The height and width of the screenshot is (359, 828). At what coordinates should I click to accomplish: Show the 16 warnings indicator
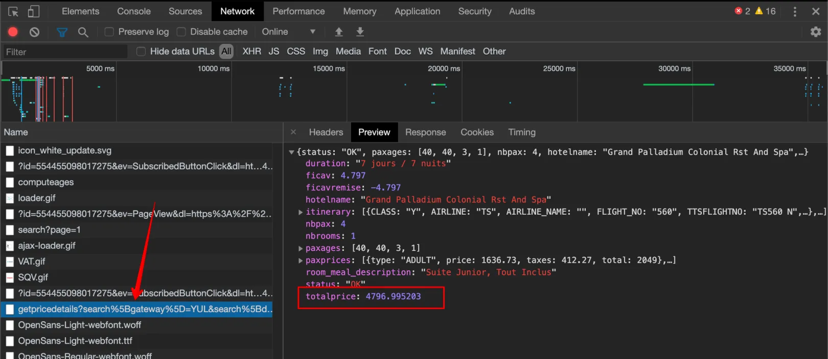(765, 11)
